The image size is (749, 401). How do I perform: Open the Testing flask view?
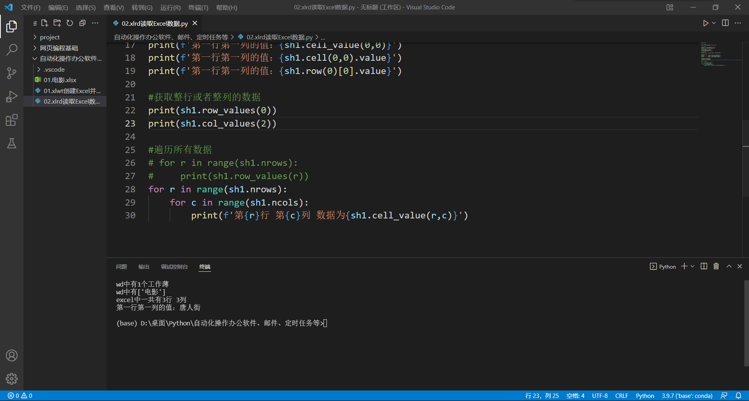click(12, 143)
